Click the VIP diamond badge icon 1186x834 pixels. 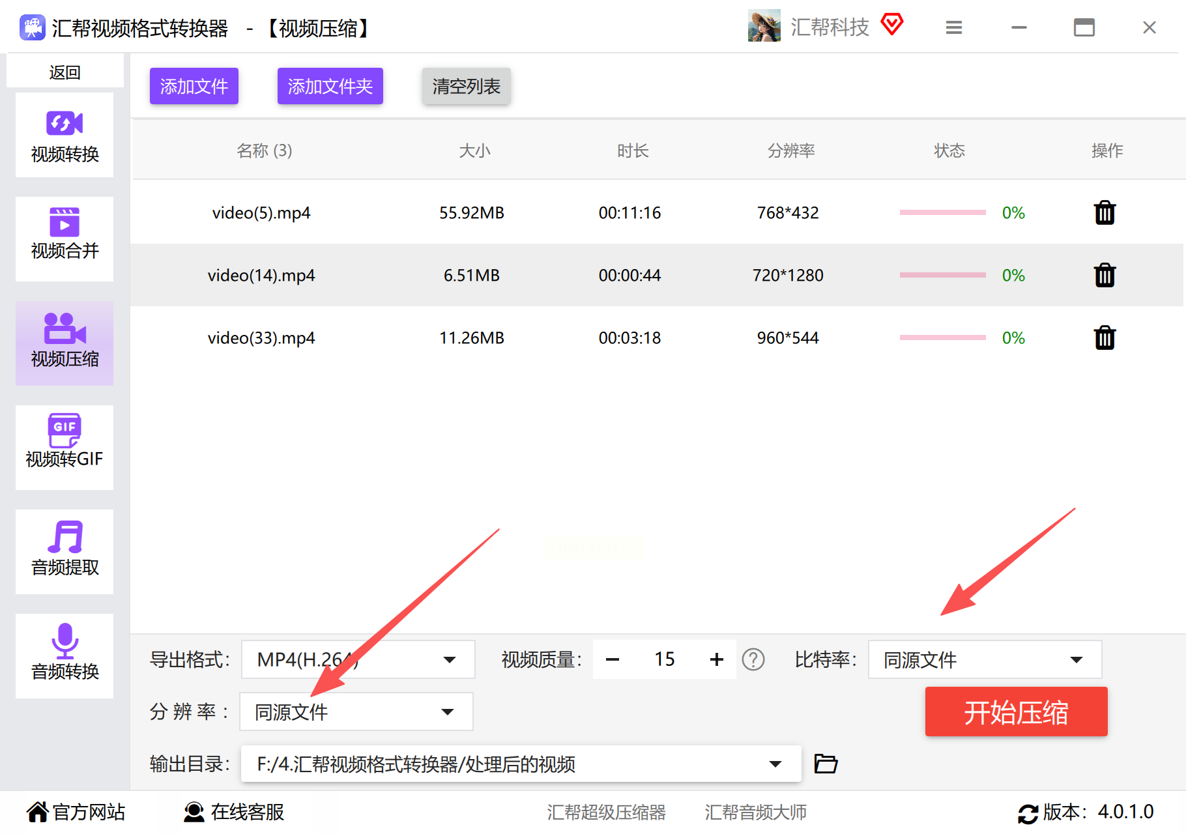pyautogui.click(x=892, y=25)
